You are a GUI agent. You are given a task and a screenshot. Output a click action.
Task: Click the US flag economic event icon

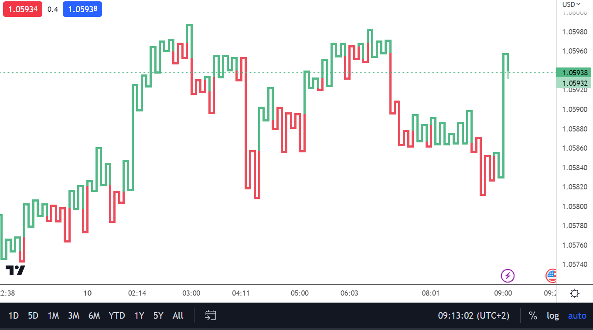coord(552,275)
